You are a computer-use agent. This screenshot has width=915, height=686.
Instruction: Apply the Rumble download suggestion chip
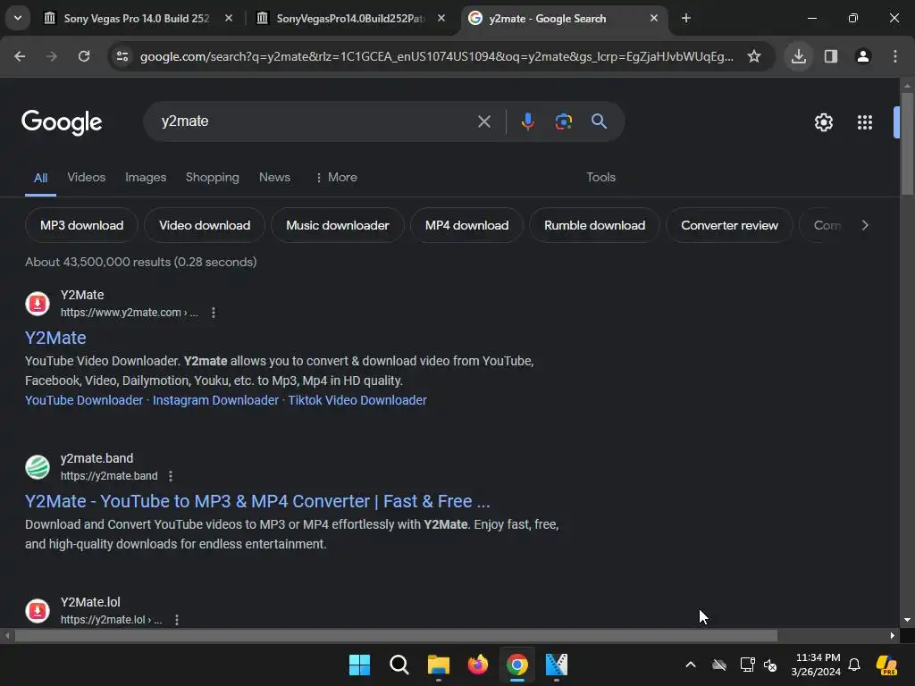point(594,225)
